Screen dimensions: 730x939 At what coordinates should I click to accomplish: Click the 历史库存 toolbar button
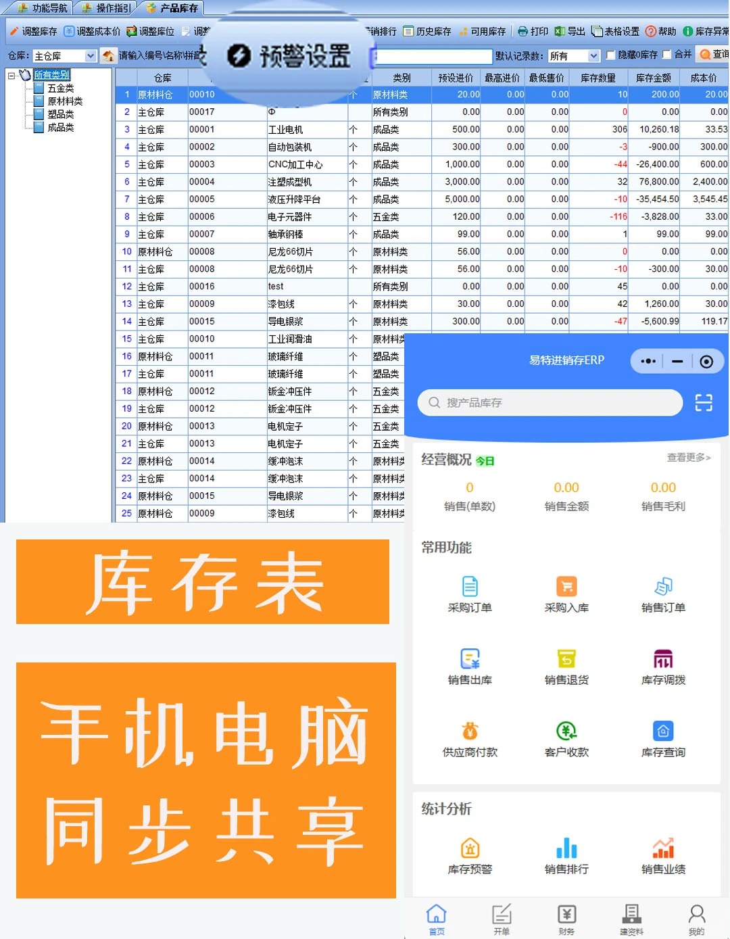427,31
